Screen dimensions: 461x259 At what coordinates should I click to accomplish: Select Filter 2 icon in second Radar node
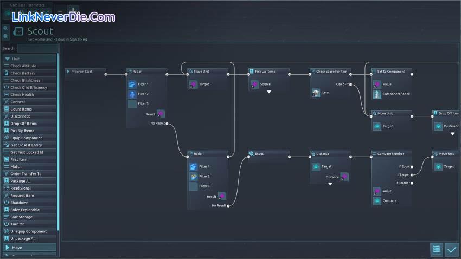tap(194, 176)
